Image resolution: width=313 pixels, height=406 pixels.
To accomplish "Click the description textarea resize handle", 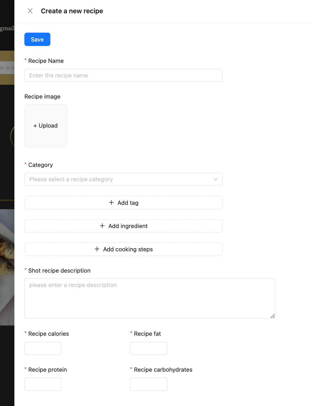I will (x=273, y=316).
